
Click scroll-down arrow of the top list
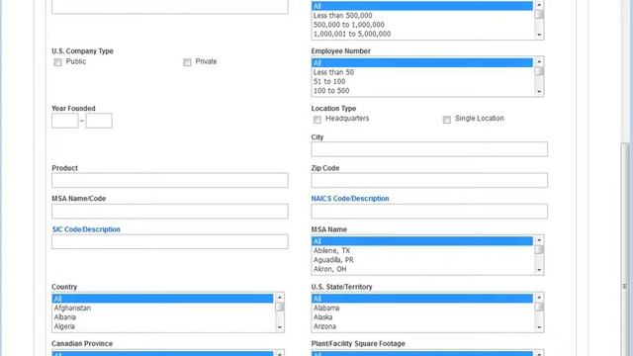(x=539, y=35)
